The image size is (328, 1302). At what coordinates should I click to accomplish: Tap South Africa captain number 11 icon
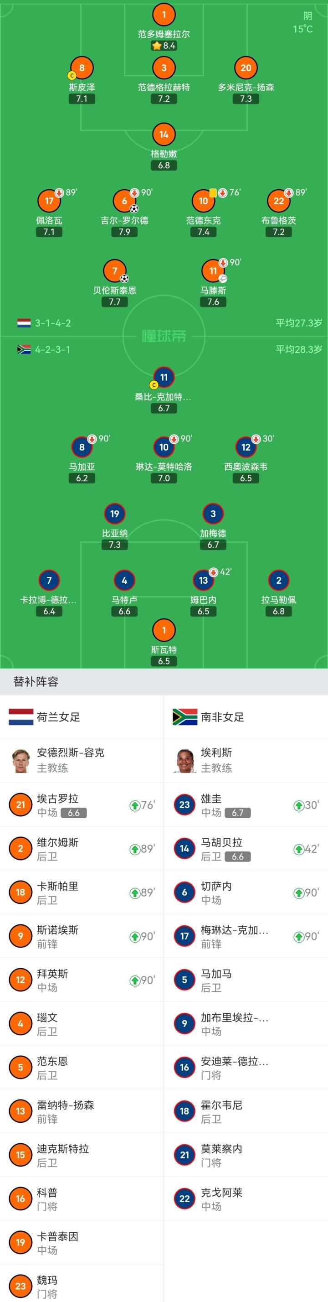[164, 378]
